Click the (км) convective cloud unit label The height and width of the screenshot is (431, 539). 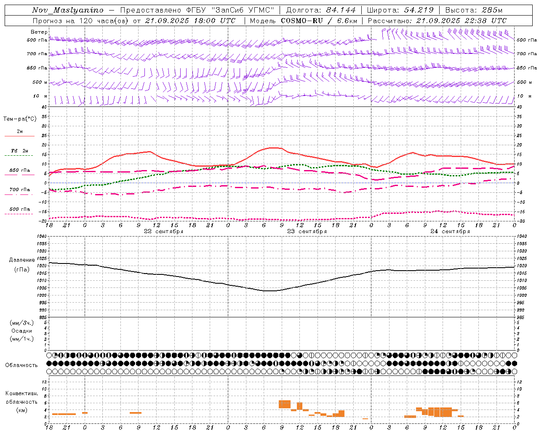tap(22, 410)
